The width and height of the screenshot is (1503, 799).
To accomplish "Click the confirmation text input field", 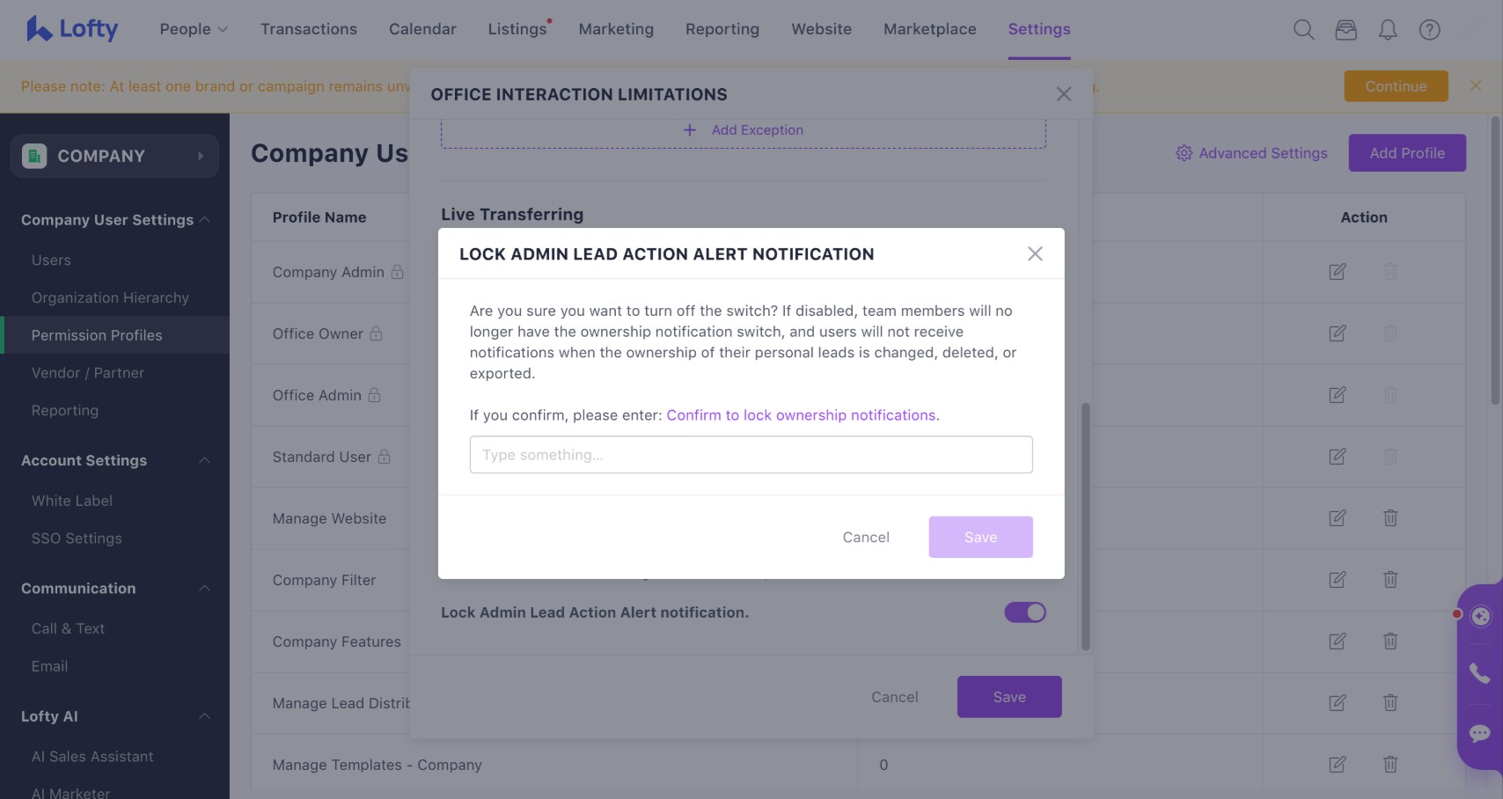I will tap(751, 455).
